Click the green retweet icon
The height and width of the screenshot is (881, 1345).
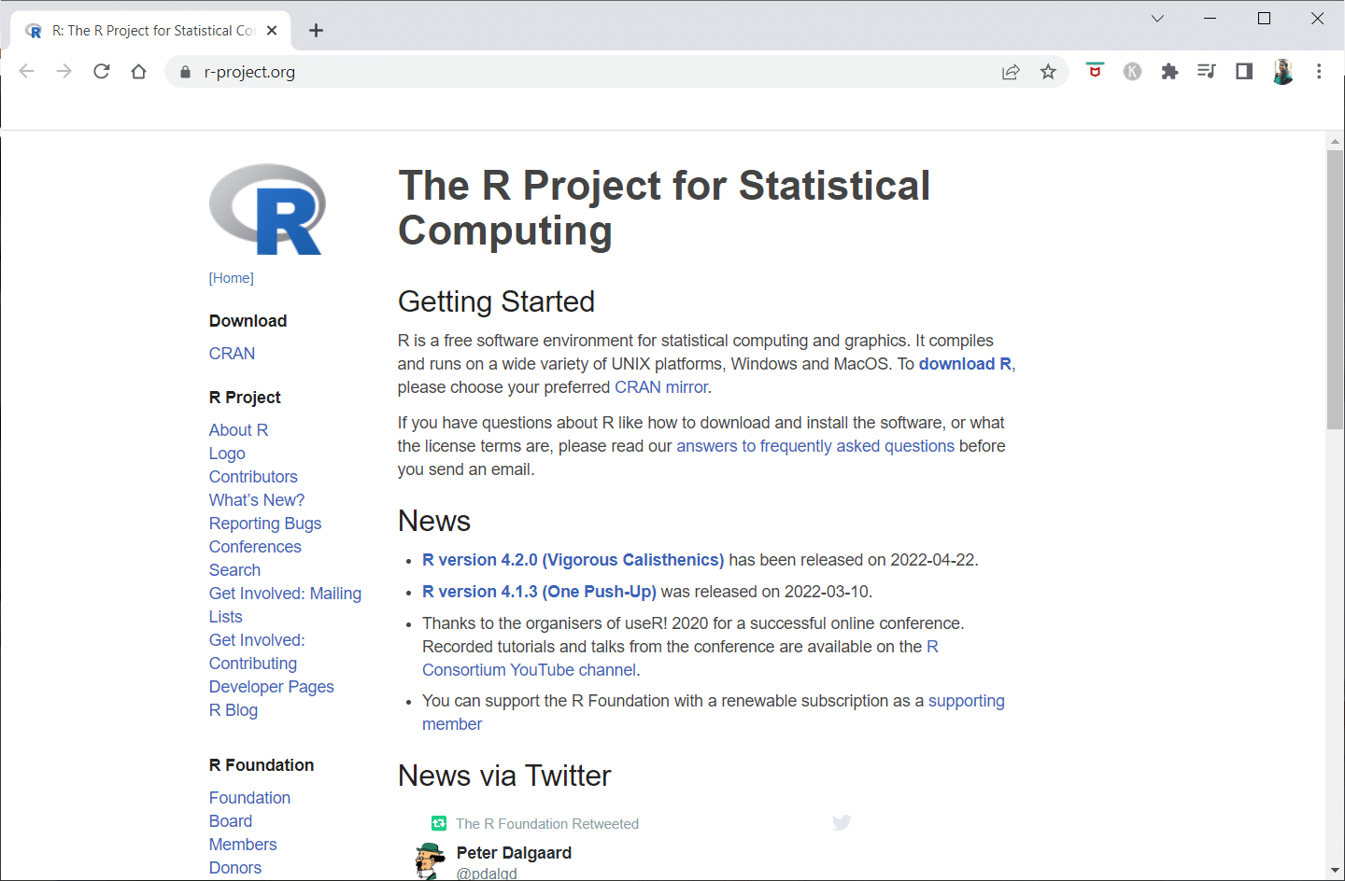(x=439, y=823)
